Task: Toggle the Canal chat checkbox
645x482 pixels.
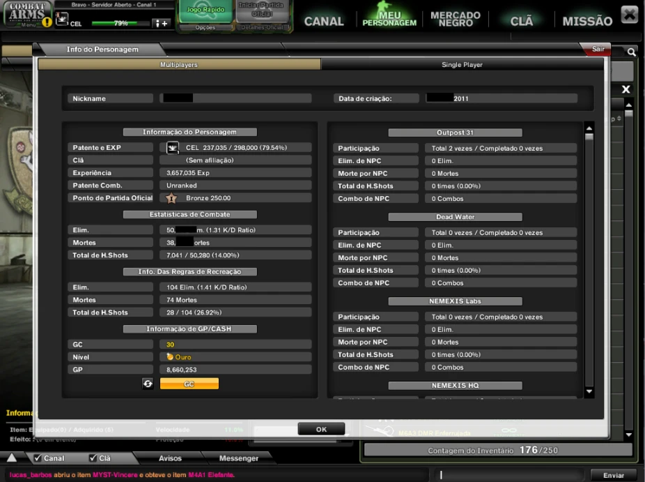Action: (38, 458)
